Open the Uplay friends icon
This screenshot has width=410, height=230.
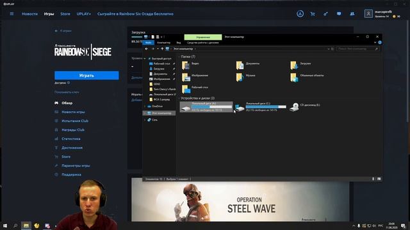352,14
